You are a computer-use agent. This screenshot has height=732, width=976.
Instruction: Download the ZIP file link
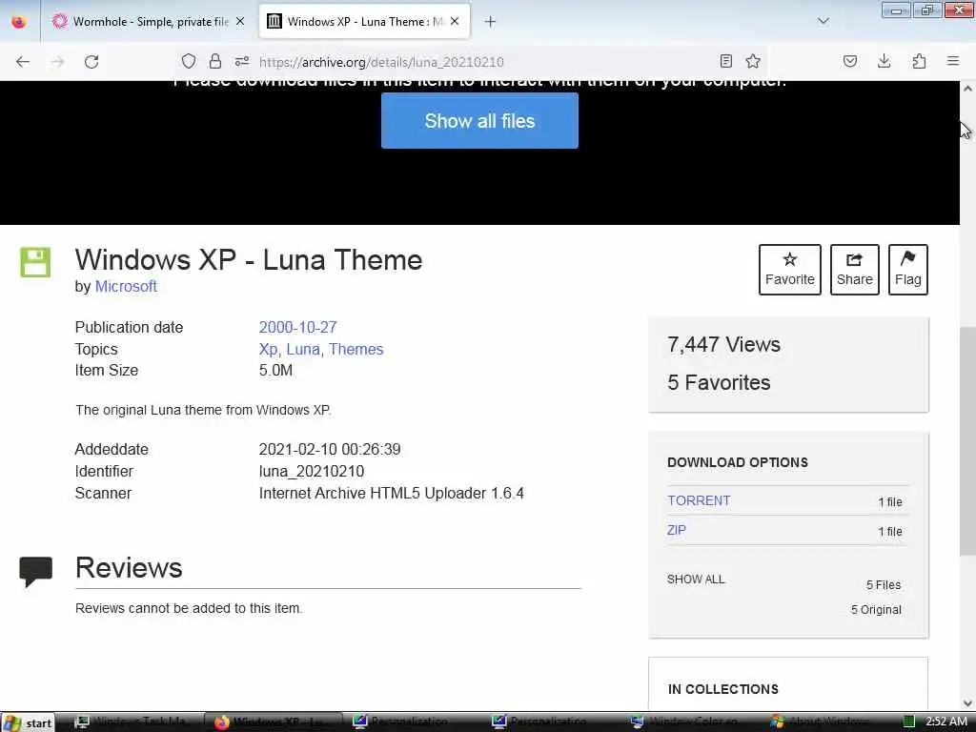pos(677,530)
